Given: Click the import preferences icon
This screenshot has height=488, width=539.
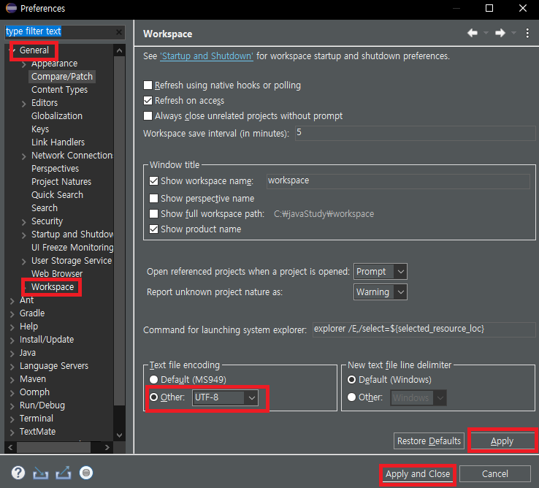Looking at the screenshot, I should [x=41, y=473].
